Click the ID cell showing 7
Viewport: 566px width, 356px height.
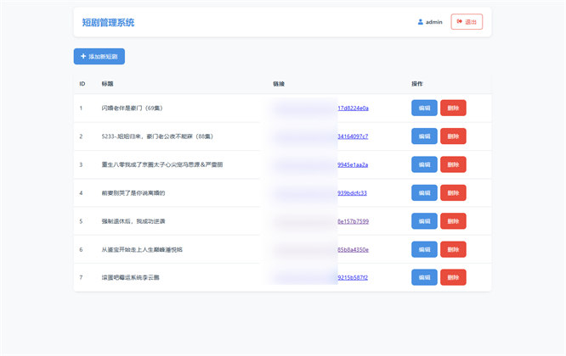[x=81, y=277]
